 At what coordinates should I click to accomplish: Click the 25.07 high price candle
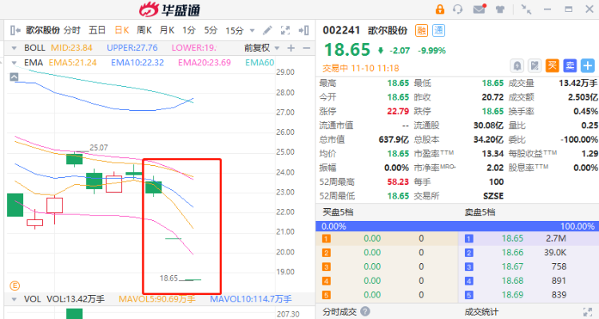point(74,159)
